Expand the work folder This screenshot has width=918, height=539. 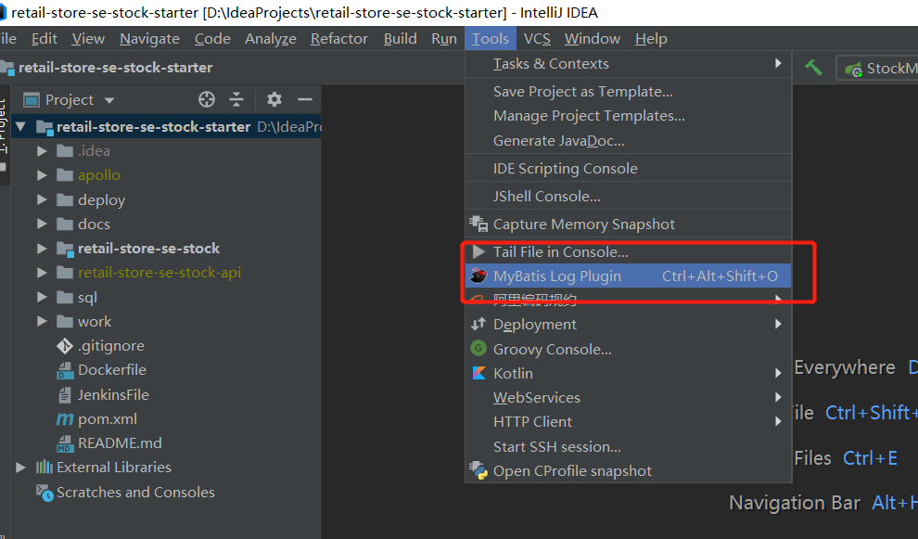click(x=42, y=321)
